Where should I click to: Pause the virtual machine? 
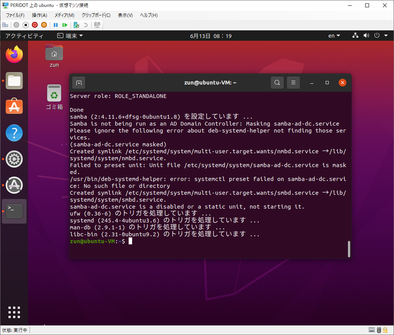pos(56,25)
